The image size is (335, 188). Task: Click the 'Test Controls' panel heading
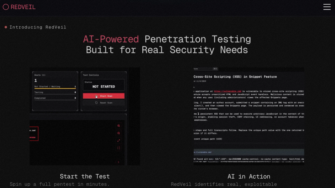[91, 75]
